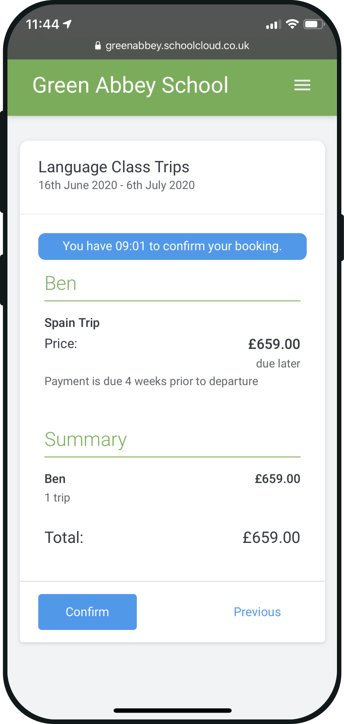Tap the battery indicator icon

pos(314,24)
